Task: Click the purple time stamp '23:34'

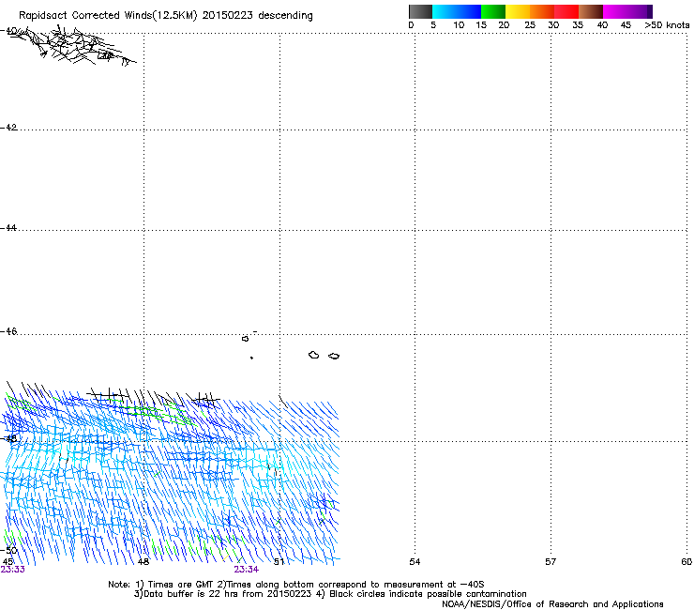Action: tap(247, 570)
